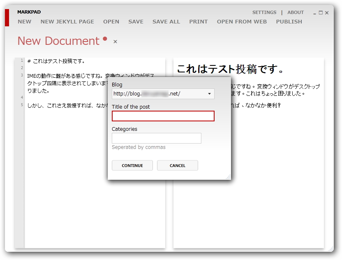Viewport: 342px width, 260px height.
Task: Open the ABOUT screen
Action: click(296, 12)
